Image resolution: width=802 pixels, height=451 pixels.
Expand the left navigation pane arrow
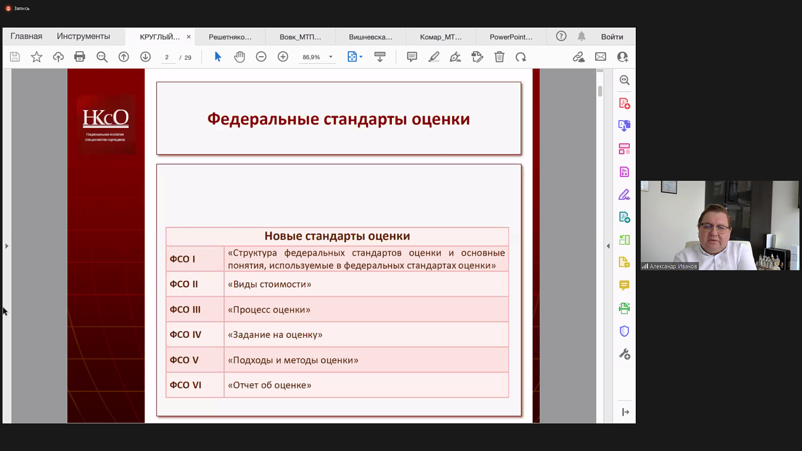[6, 246]
